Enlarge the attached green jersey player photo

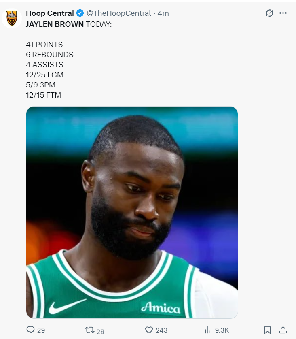pyautogui.click(x=132, y=212)
